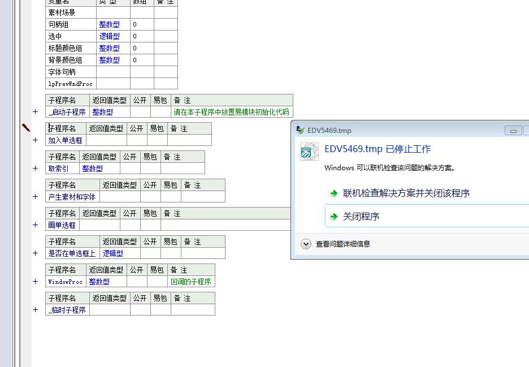Click the program icon in crash dialog

pos(309,152)
